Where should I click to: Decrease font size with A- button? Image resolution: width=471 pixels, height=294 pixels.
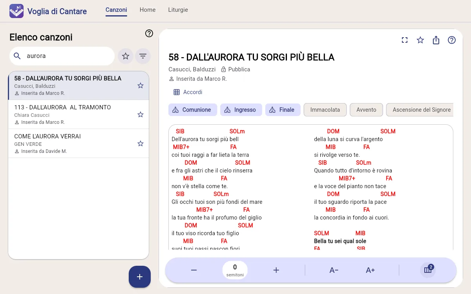point(334,270)
